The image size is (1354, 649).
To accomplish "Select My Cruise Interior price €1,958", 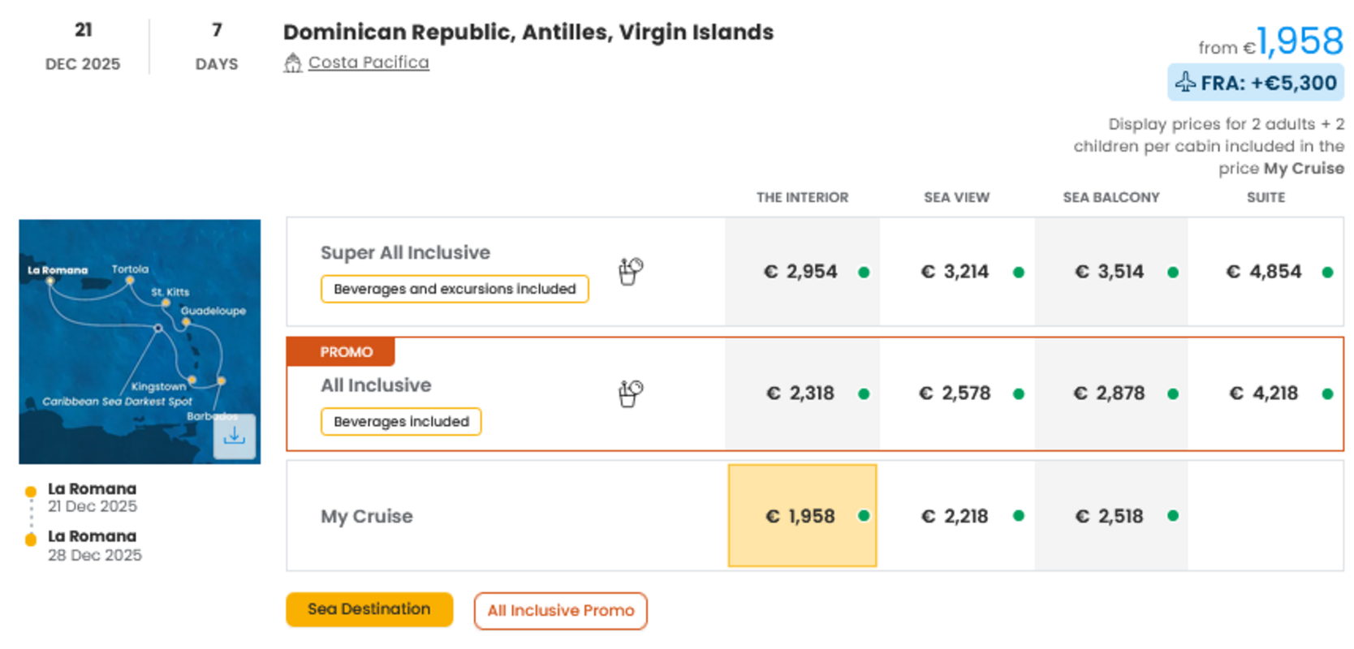I will coord(802,516).
